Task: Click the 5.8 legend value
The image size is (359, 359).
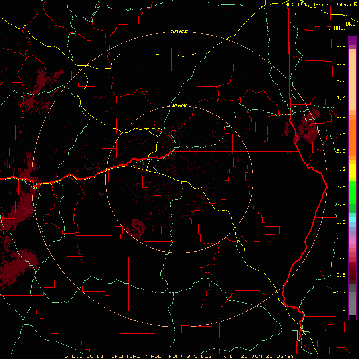Action: point(341,134)
